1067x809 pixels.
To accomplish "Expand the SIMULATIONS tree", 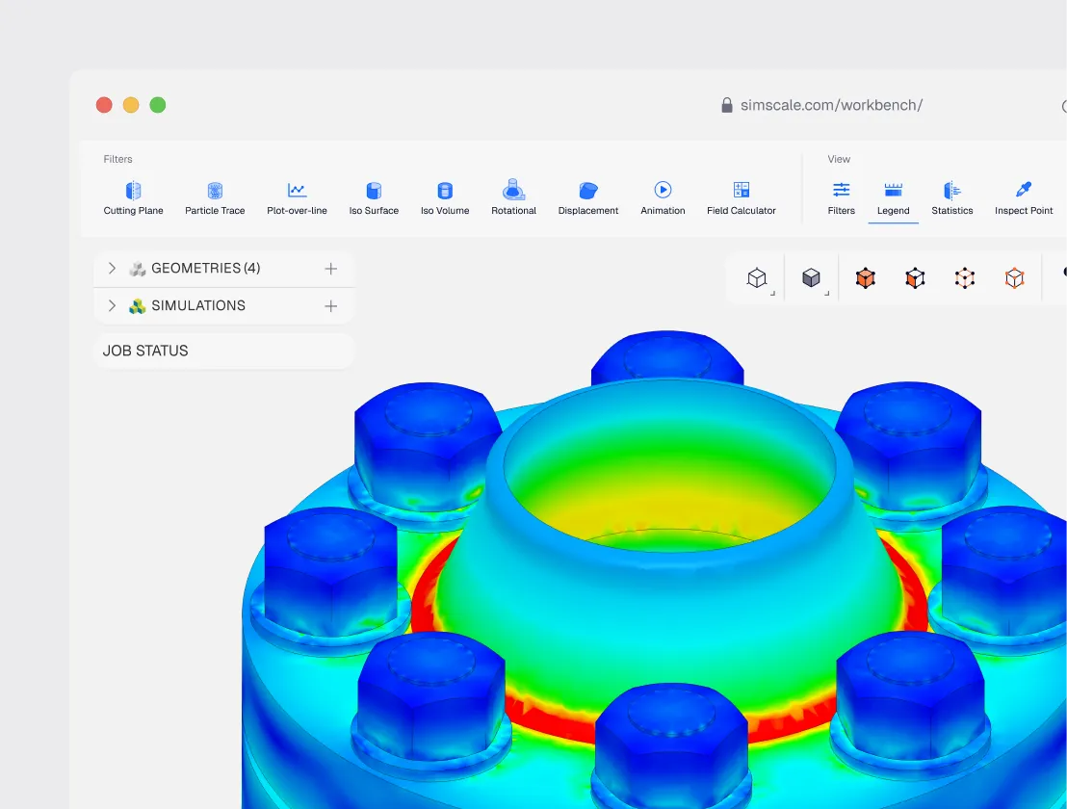I will tap(112, 305).
